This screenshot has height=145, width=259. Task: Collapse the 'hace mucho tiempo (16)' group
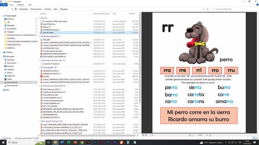pos(39,121)
